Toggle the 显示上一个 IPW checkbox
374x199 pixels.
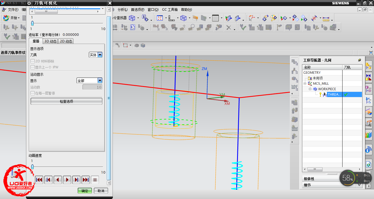(x=33, y=67)
